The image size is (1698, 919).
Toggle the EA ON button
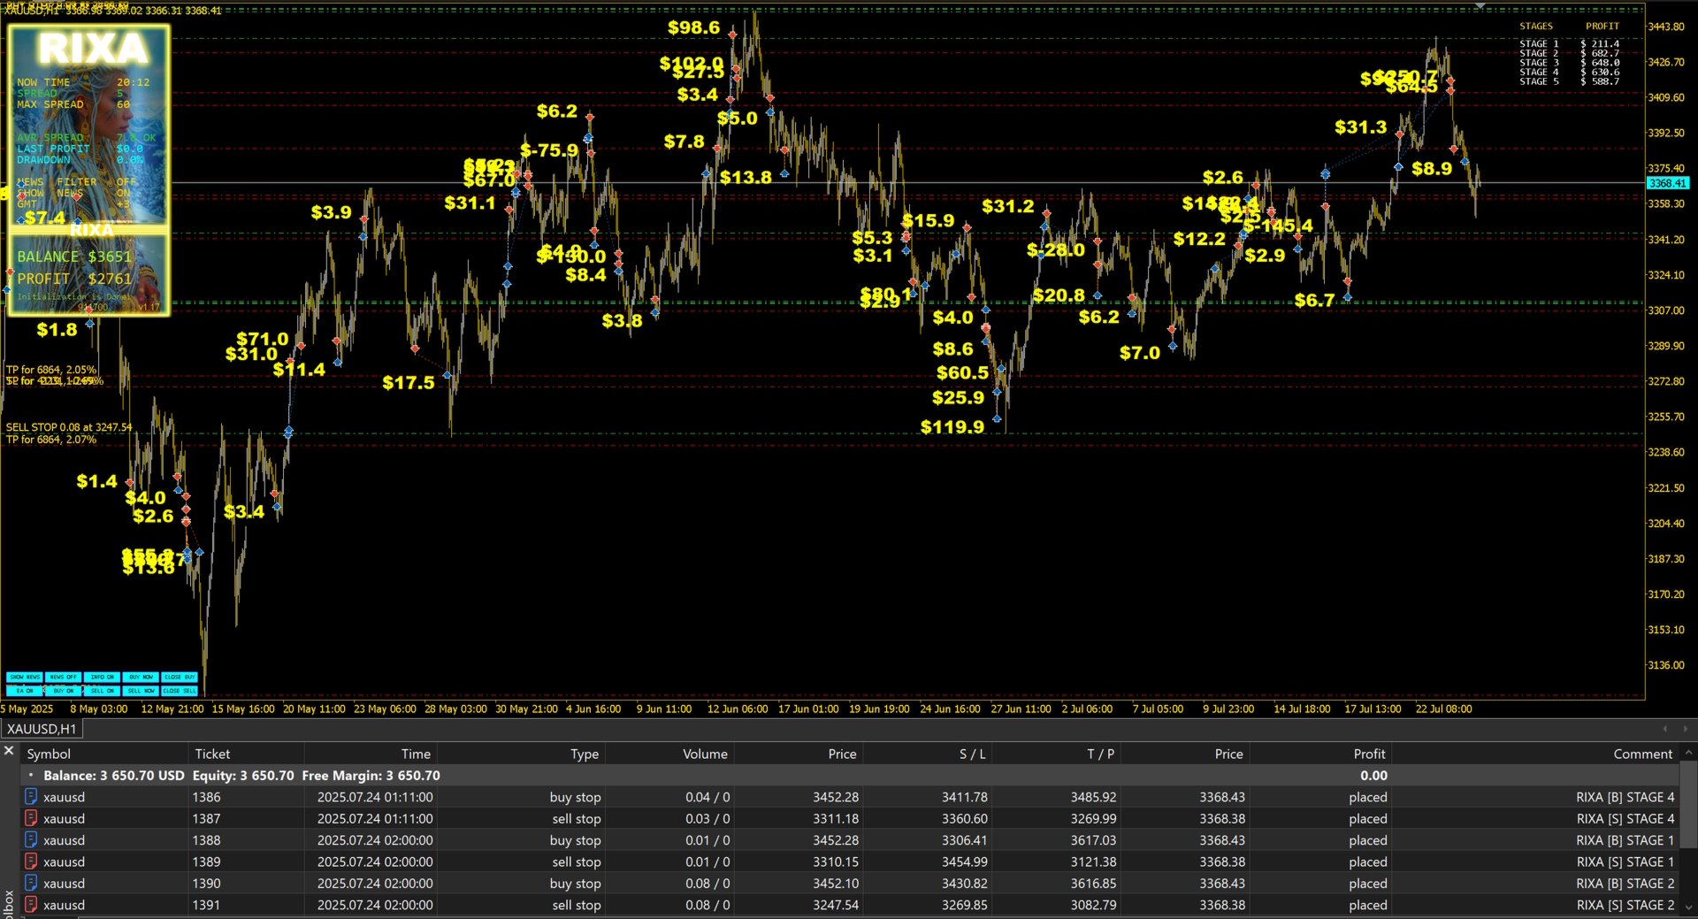pos(24,691)
